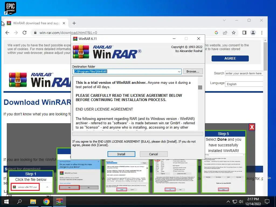Bookmark this page with the star
Screen dimensions: 276x207
coord(234,33)
